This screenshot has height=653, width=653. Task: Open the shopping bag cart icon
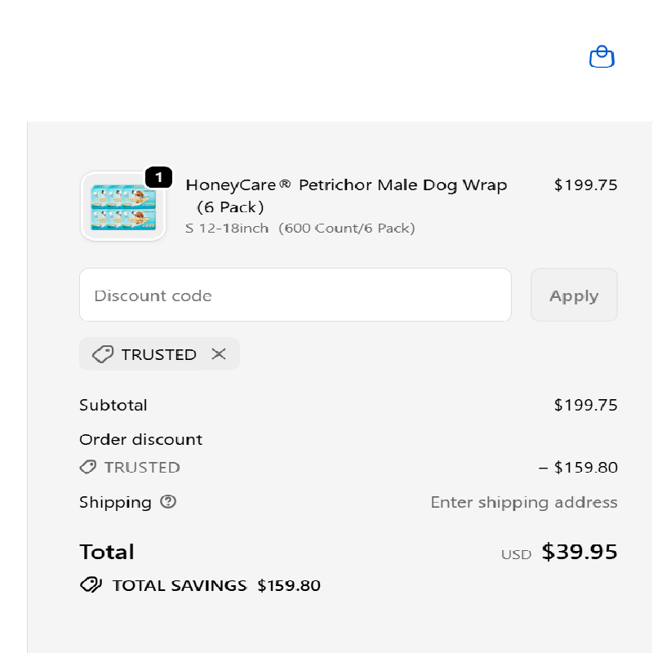tap(602, 57)
